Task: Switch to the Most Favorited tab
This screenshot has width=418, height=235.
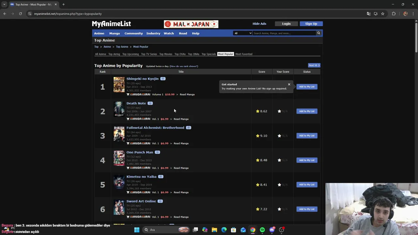Action: [244, 54]
